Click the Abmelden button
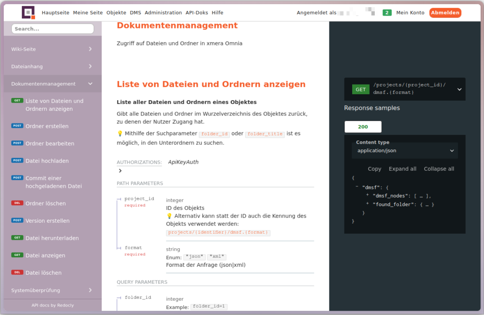Screen dimensions: 484x315 [445, 13]
